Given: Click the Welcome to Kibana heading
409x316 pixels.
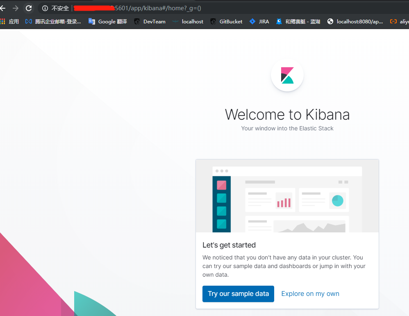Looking at the screenshot, I should pyautogui.click(x=287, y=114).
